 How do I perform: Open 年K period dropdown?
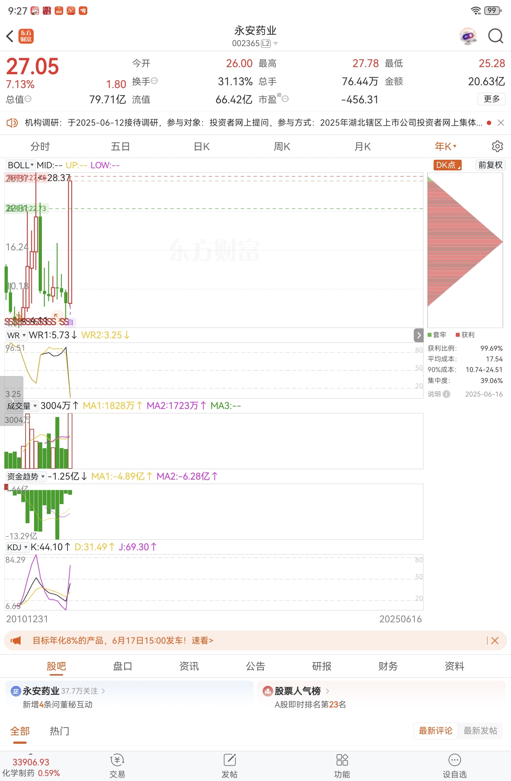pos(446,146)
